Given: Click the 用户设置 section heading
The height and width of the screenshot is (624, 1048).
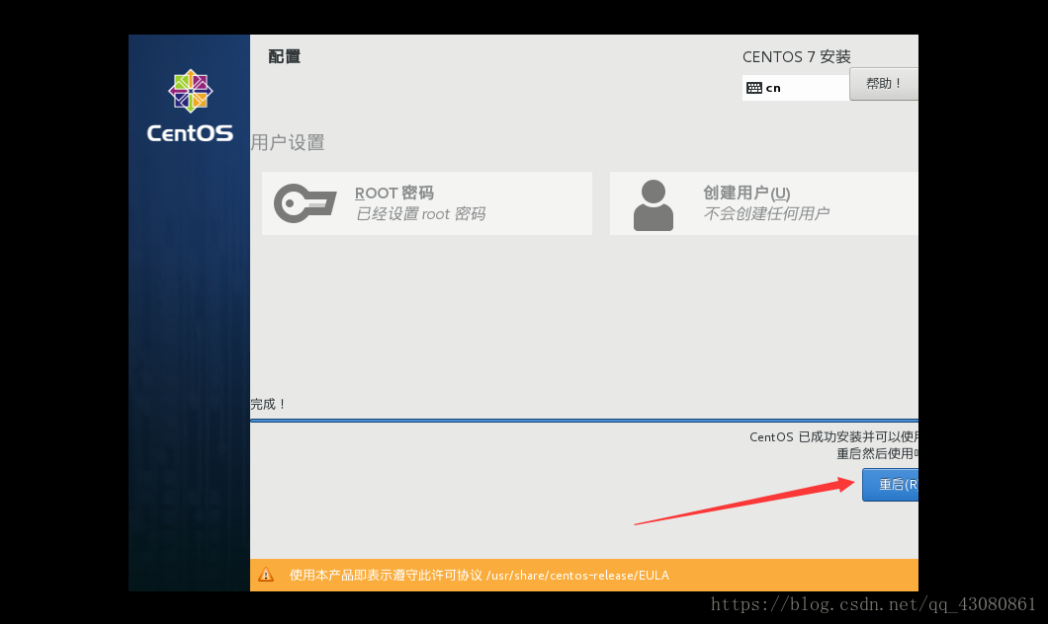Looking at the screenshot, I should 288,143.
